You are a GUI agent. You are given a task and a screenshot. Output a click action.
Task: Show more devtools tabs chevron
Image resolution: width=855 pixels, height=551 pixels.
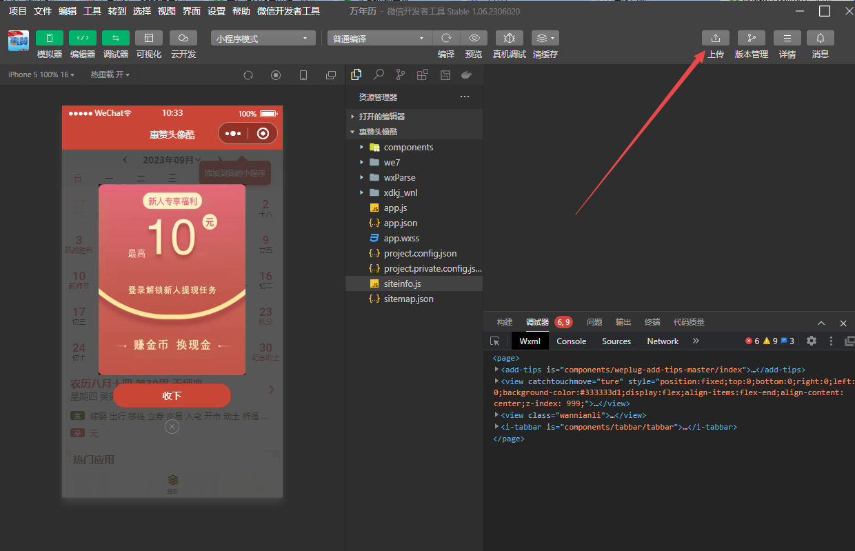(696, 341)
